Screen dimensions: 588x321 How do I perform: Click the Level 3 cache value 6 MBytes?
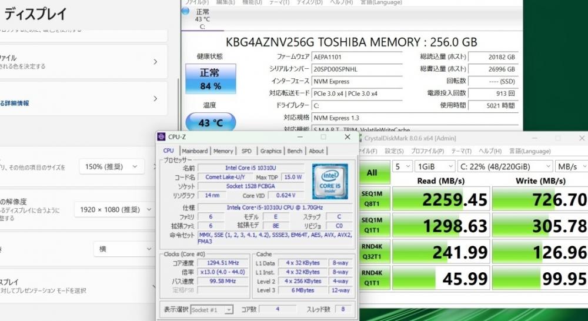[x=302, y=290]
